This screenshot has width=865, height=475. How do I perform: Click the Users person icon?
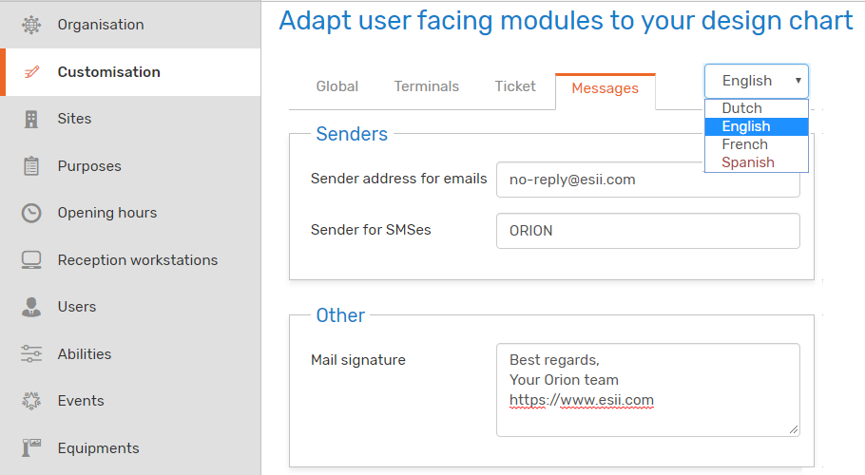coord(31,307)
